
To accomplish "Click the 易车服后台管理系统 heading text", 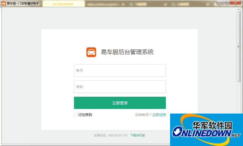I will pyautogui.click(x=127, y=52).
